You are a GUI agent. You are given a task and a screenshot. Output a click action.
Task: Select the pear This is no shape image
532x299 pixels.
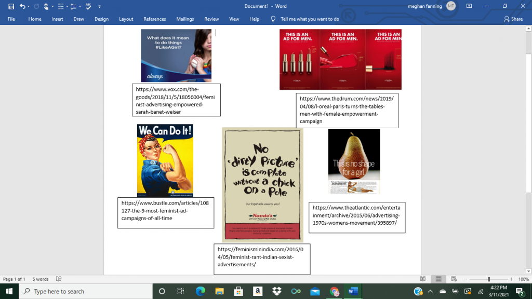354,161
